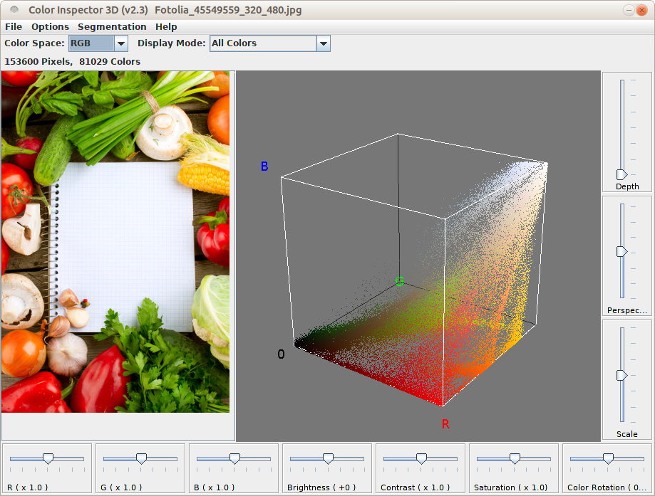Minimize the Color Inspector 3D window

(x=629, y=10)
